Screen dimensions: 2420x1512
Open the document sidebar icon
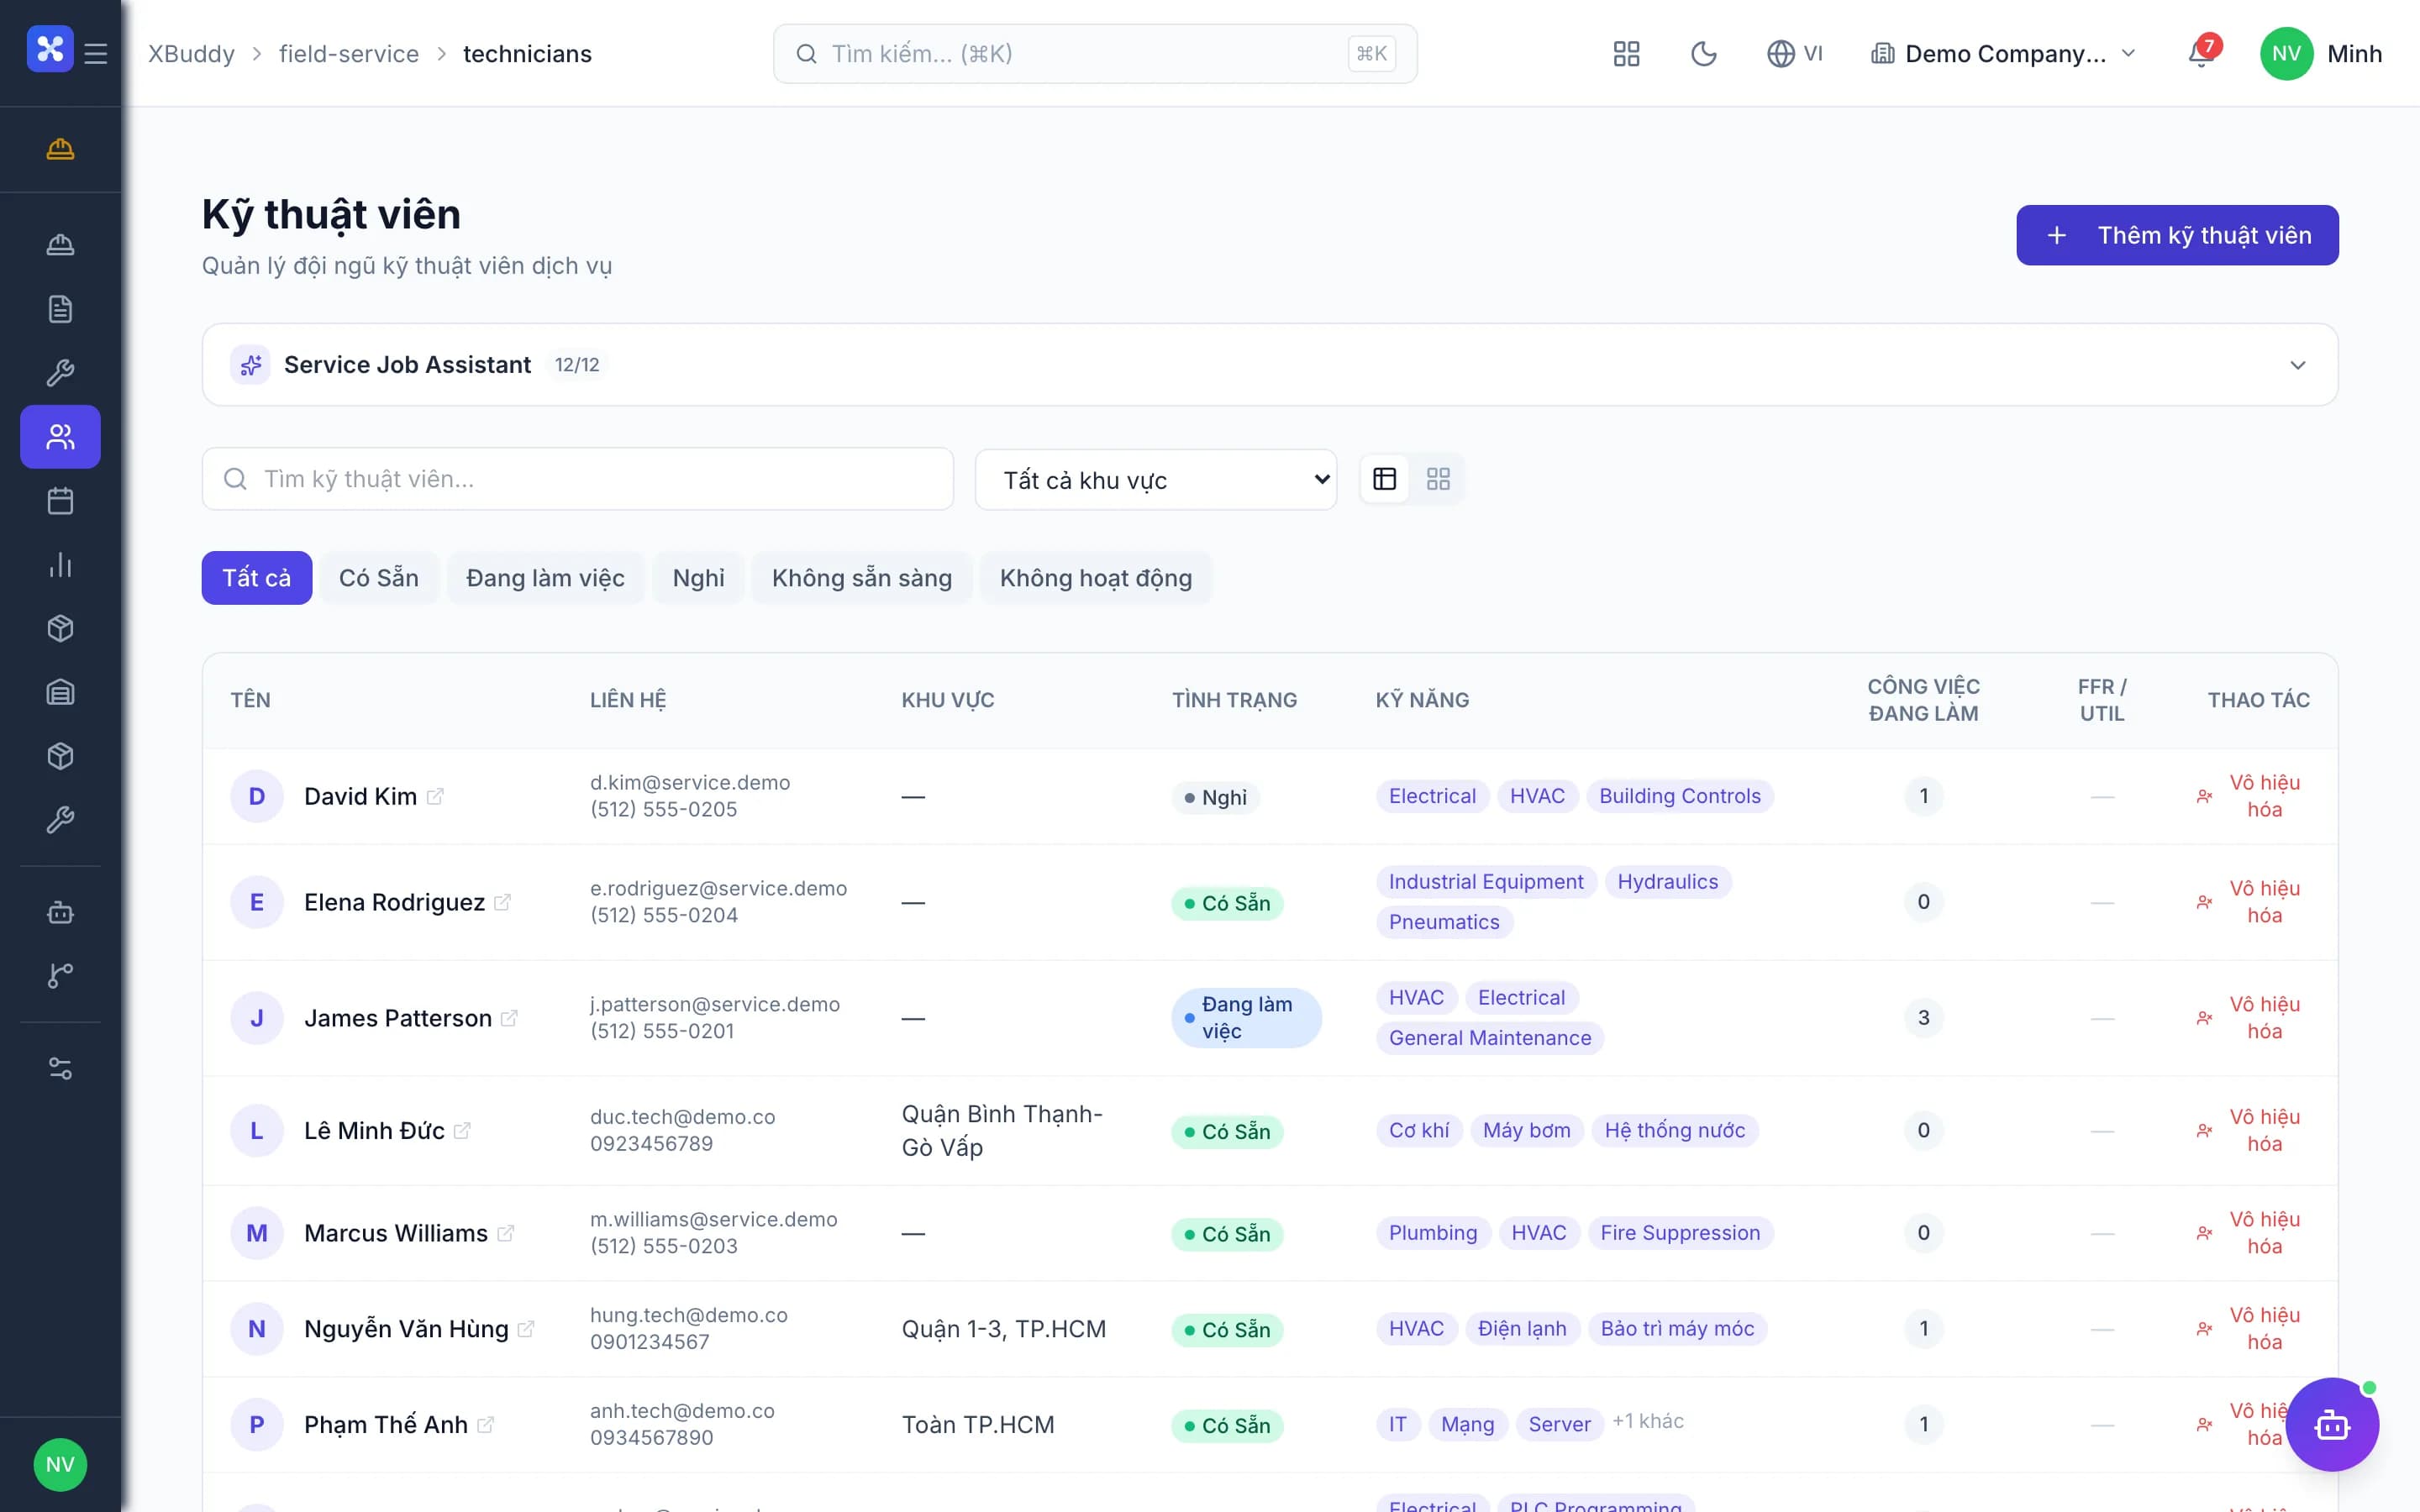(60, 309)
